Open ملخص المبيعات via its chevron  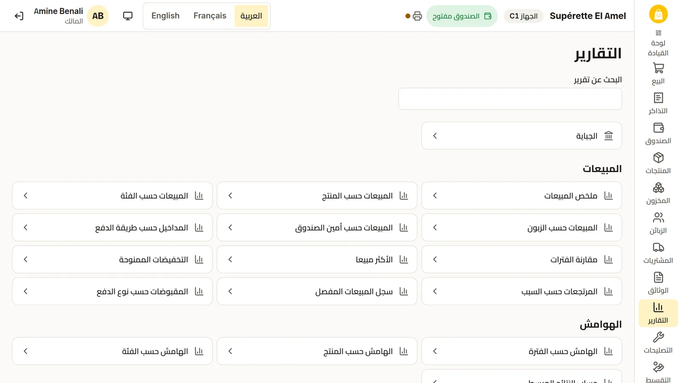pos(435,196)
